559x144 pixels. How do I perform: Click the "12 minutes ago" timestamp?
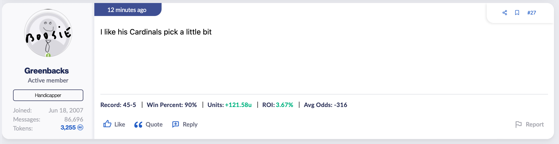coord(127,10)
